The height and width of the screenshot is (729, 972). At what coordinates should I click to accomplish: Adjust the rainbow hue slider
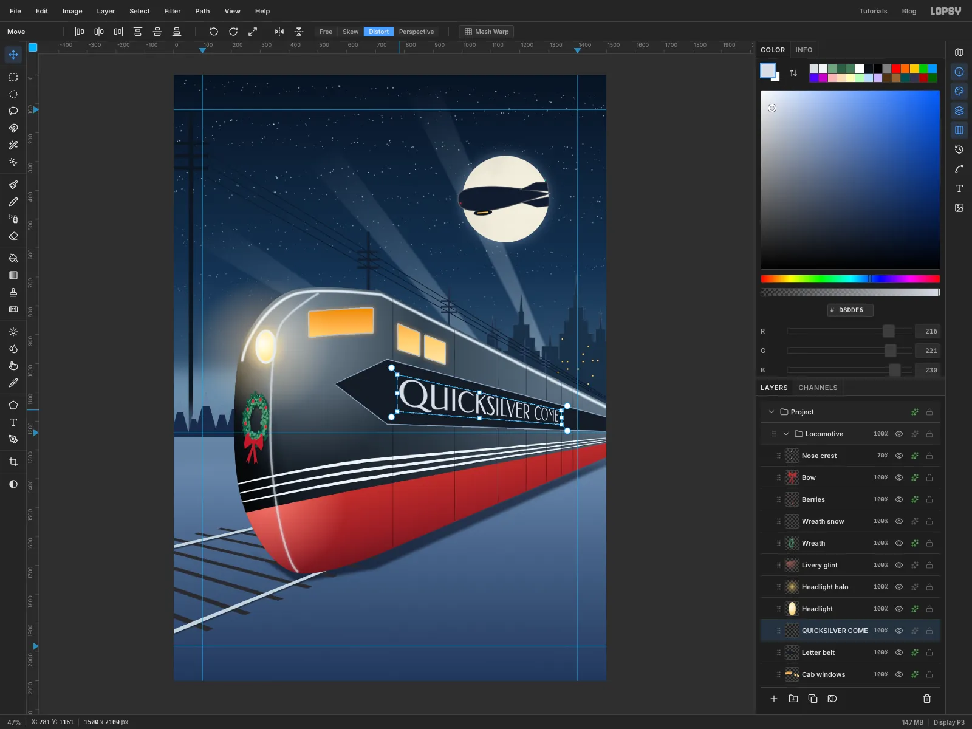(850, 279)
